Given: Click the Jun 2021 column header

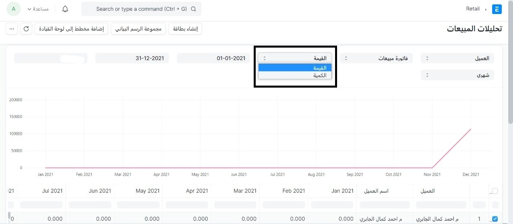Looking at the screenshot, I should click(90, 191).
